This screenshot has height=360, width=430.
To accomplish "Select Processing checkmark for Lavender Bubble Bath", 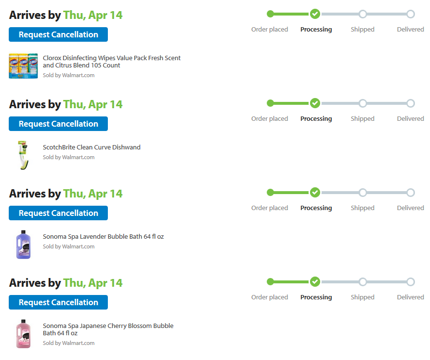I will tap(315, 192).
